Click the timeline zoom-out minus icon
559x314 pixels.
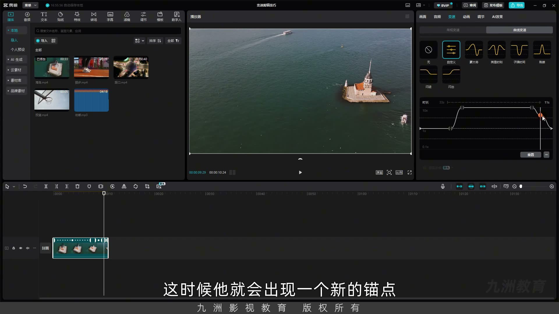tap(514, 186)
